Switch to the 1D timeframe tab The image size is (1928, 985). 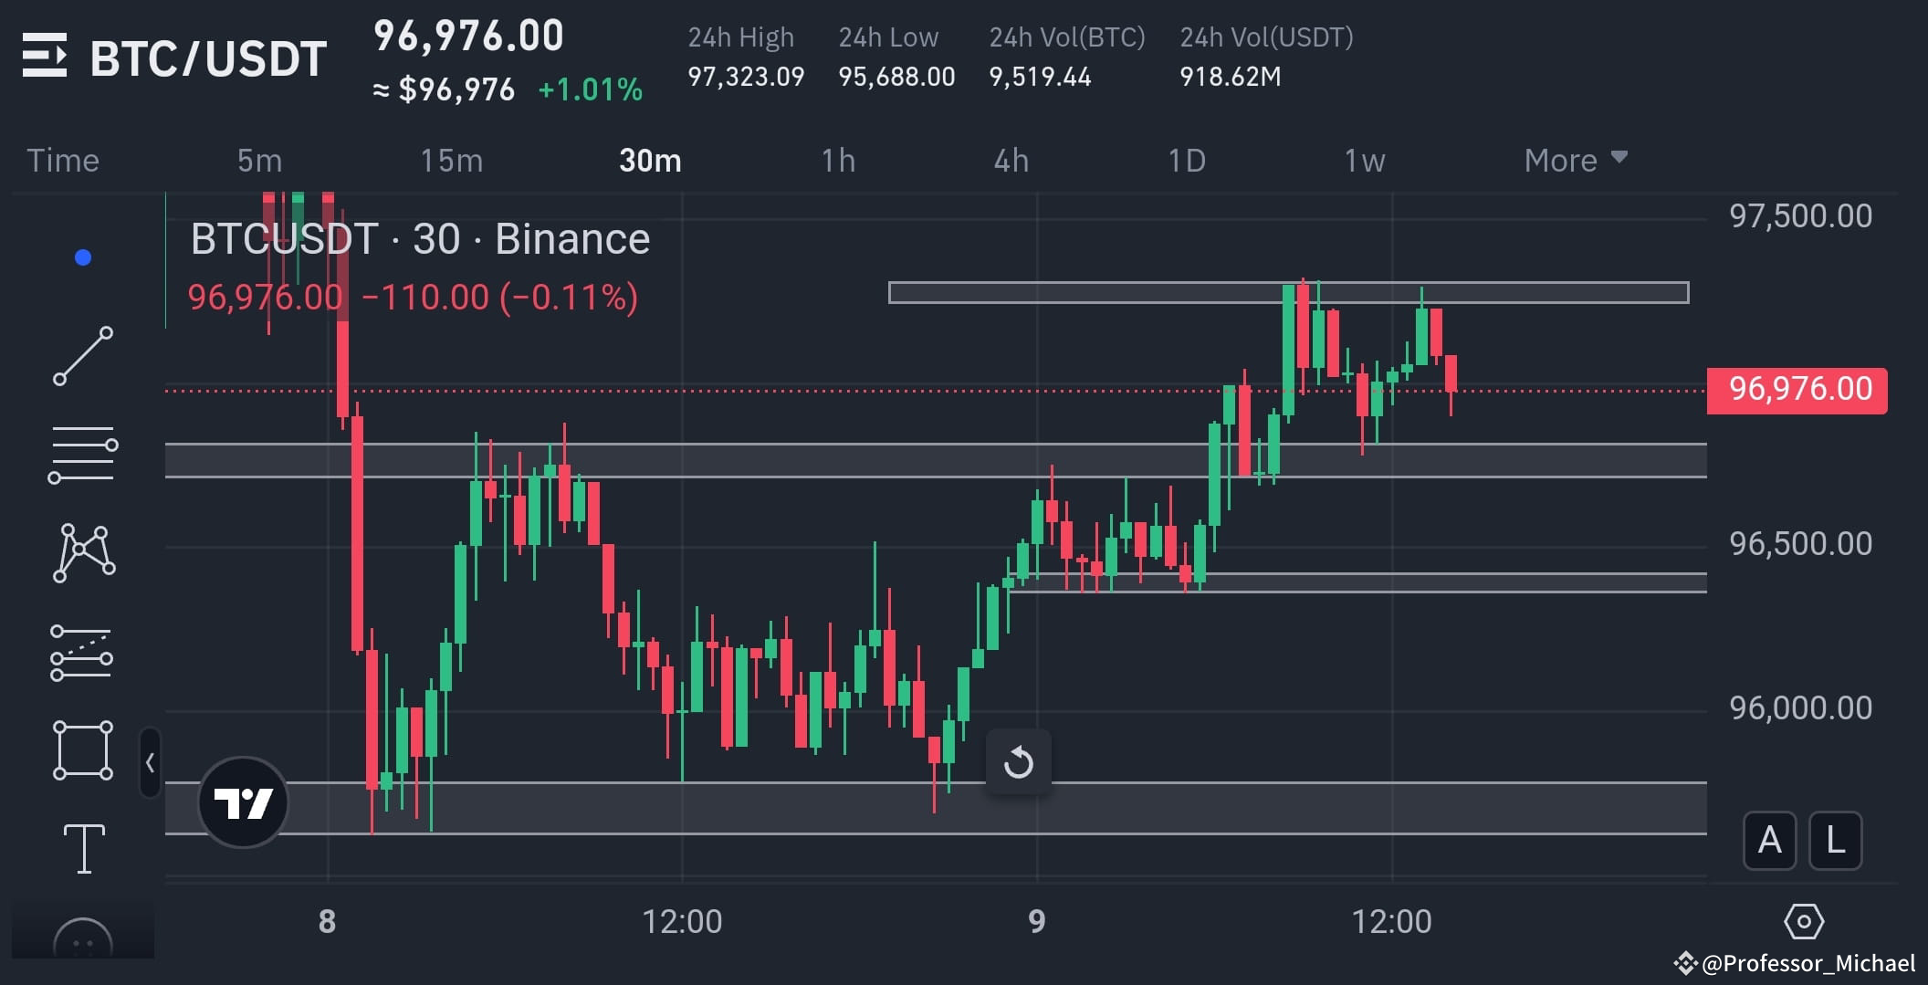click(1185, 160)
